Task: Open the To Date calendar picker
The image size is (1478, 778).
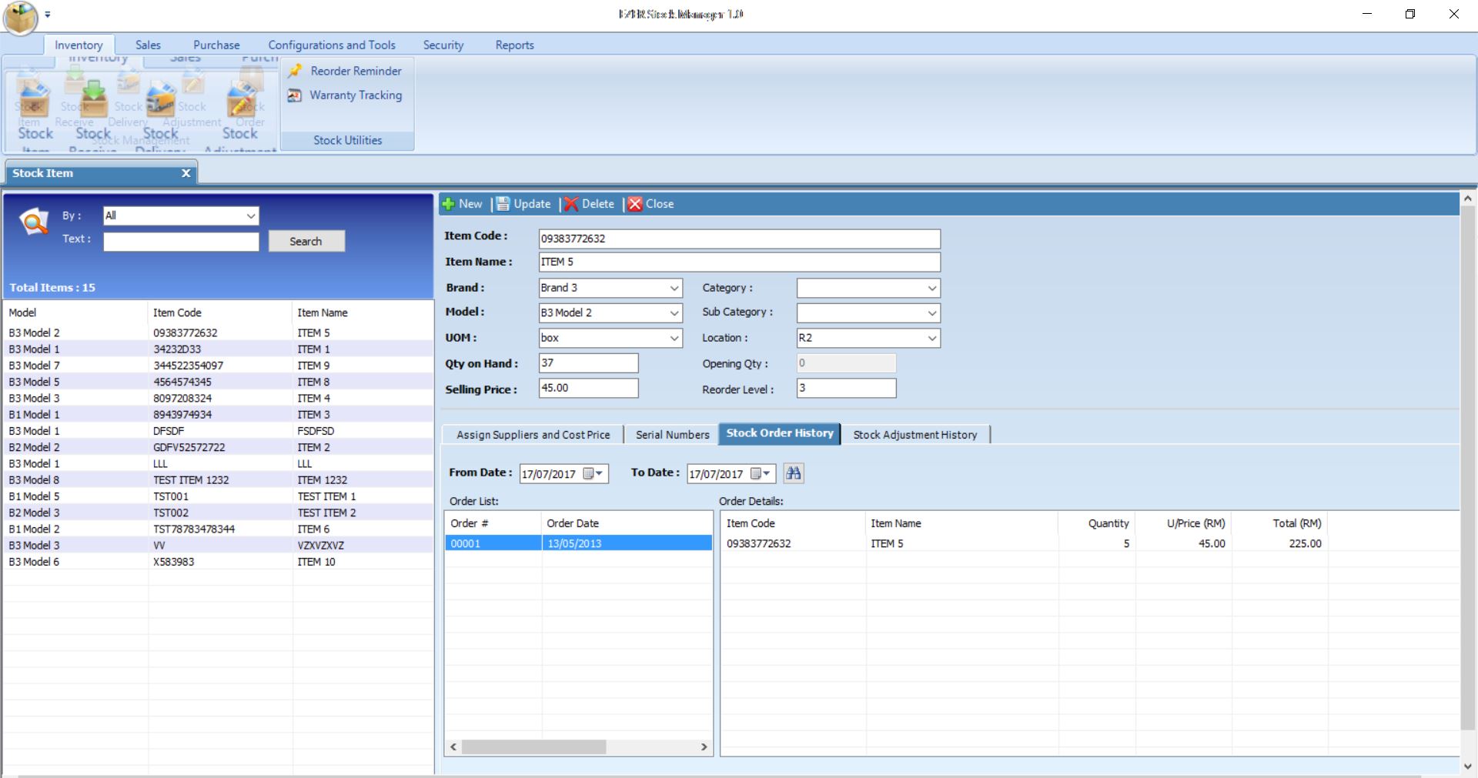Action: (x=761, y=474)
